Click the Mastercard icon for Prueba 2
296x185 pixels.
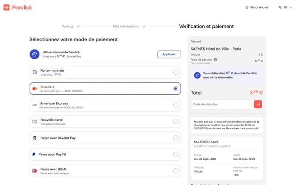pyautogui.click(x=35, y=89)
